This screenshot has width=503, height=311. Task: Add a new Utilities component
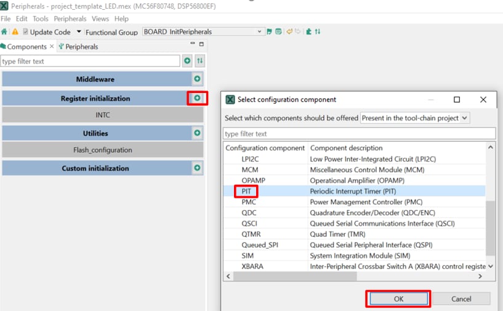tap(197, 133)
